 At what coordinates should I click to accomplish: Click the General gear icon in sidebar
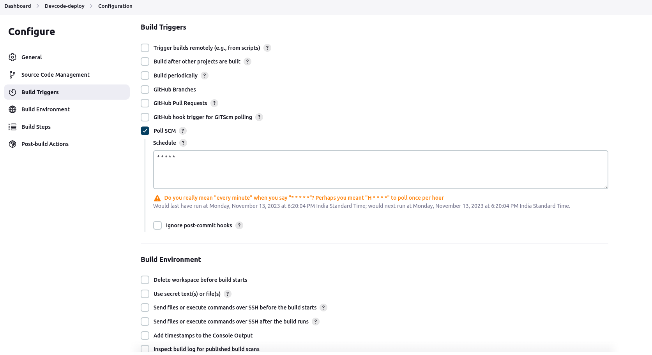pyautogui.click(x=12, y=57)
